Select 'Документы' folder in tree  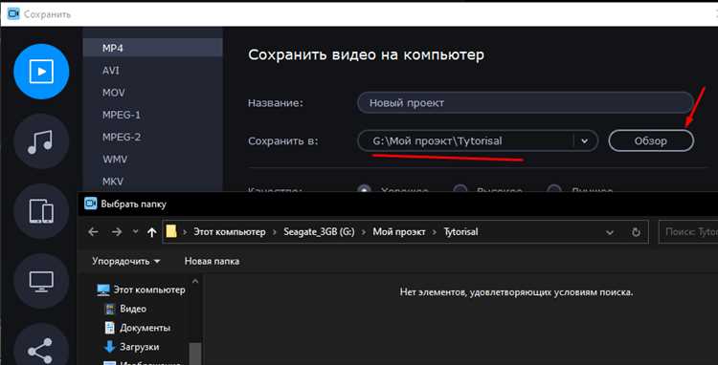[x=146, y=328]
